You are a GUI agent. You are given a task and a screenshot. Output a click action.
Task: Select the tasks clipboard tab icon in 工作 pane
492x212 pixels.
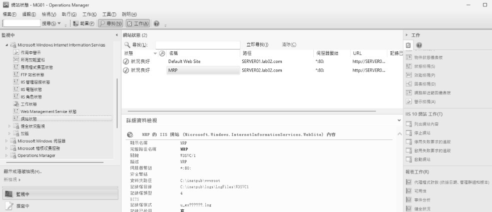408,45
